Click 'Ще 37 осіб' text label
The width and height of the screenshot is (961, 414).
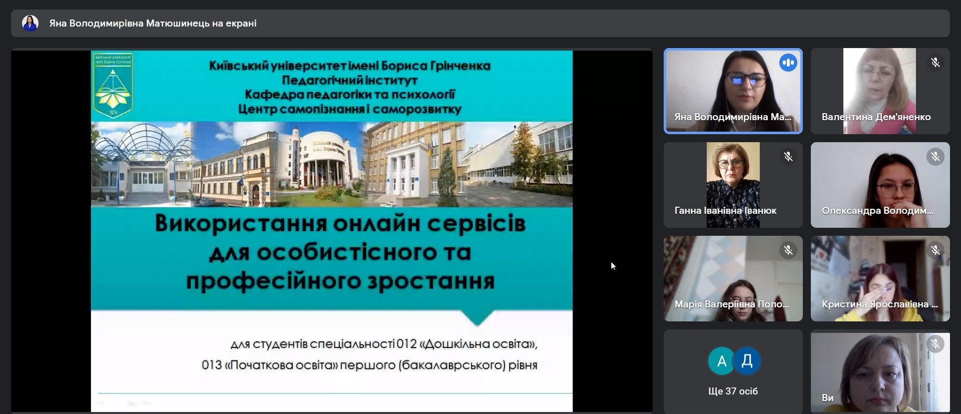coord(733,391)
